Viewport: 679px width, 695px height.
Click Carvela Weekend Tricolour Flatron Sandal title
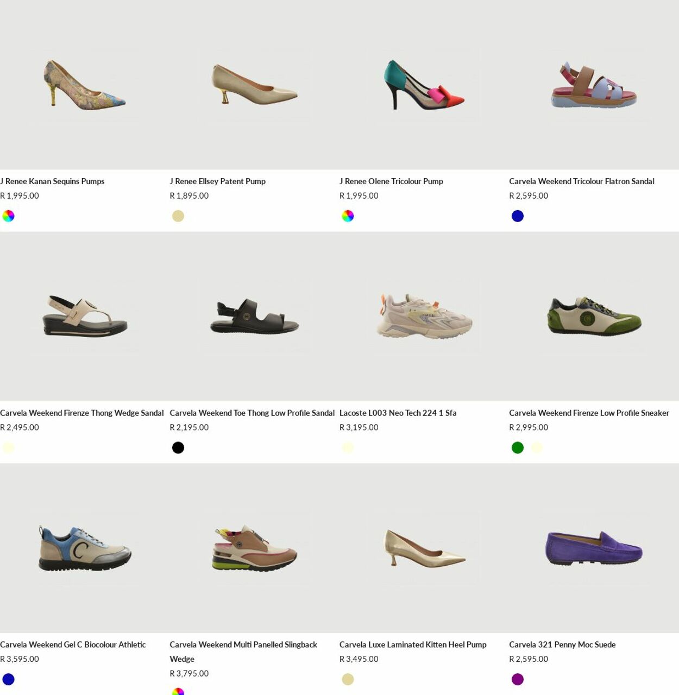coord(582,181)
